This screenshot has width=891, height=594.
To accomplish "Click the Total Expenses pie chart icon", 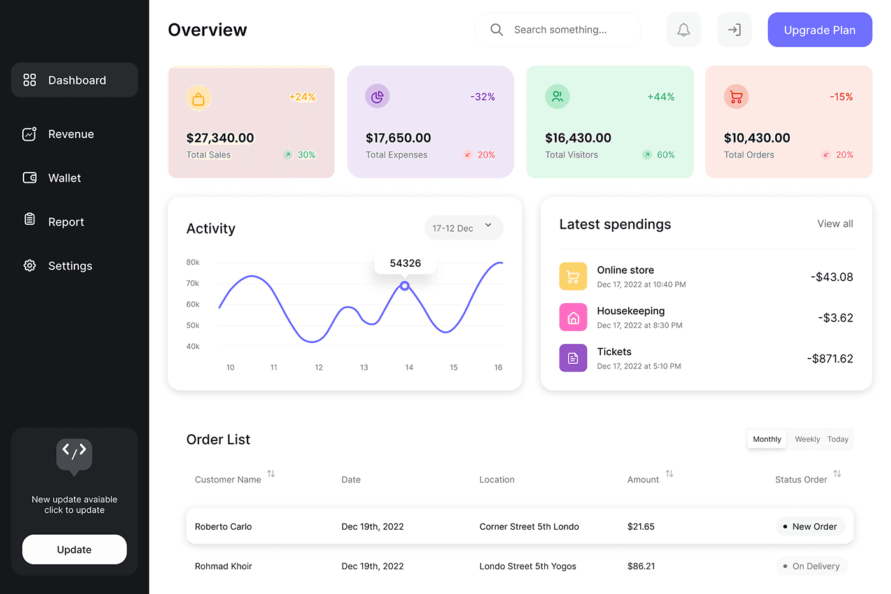I will pos(377,97).
